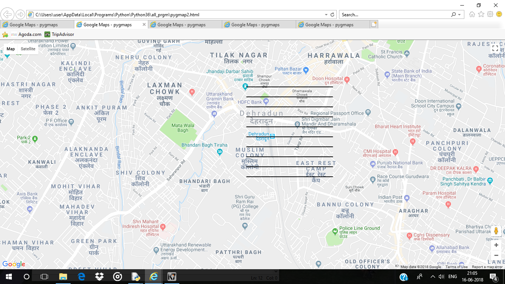
Task: Click into the Search... box
Action: [x=394, y=15]
